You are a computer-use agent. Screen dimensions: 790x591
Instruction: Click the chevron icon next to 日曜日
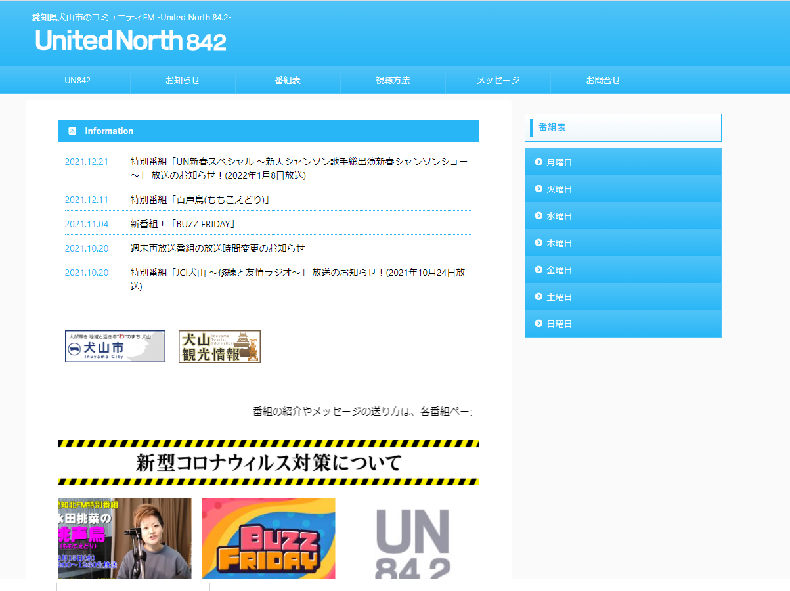pyautogui.click(x=538, y=323)
